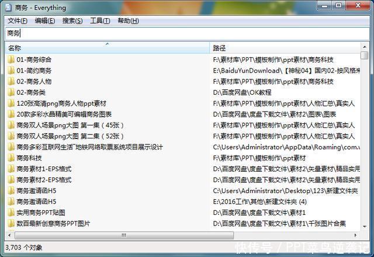
Task: Close the Everything window
Action: (358, 5)
